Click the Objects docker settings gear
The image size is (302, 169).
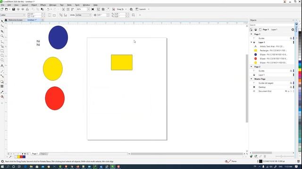(x=293, y=30)
